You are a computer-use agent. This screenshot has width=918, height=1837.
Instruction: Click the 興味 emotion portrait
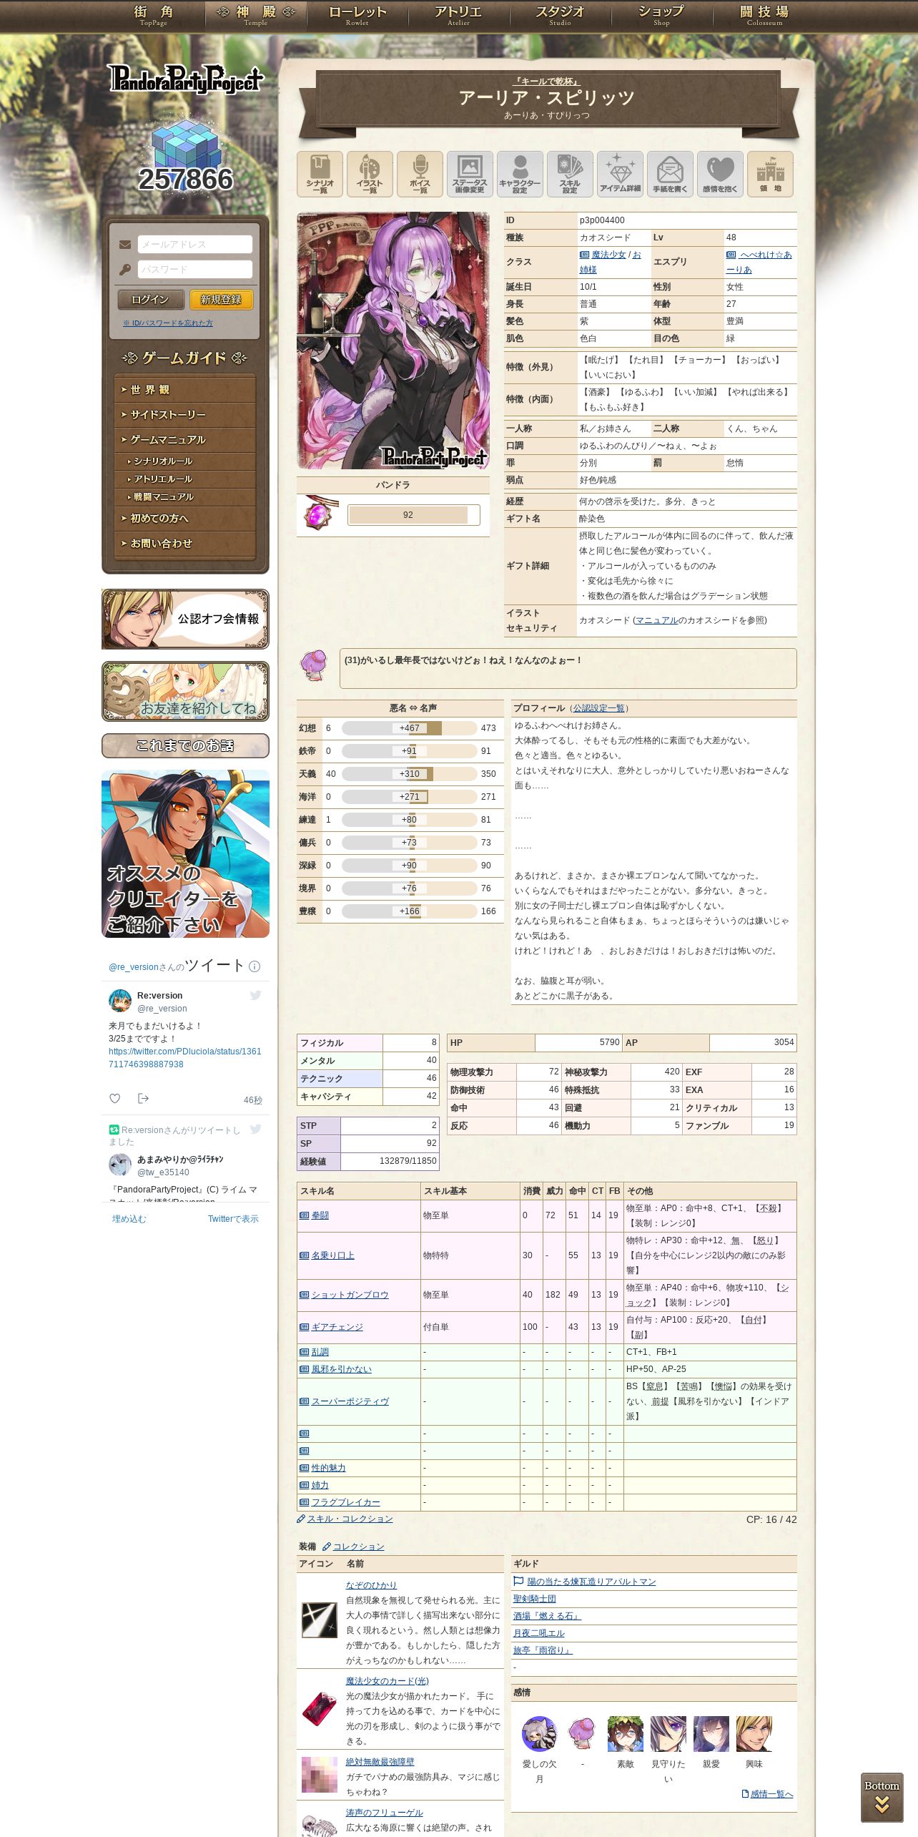(x=754, y=1733)
